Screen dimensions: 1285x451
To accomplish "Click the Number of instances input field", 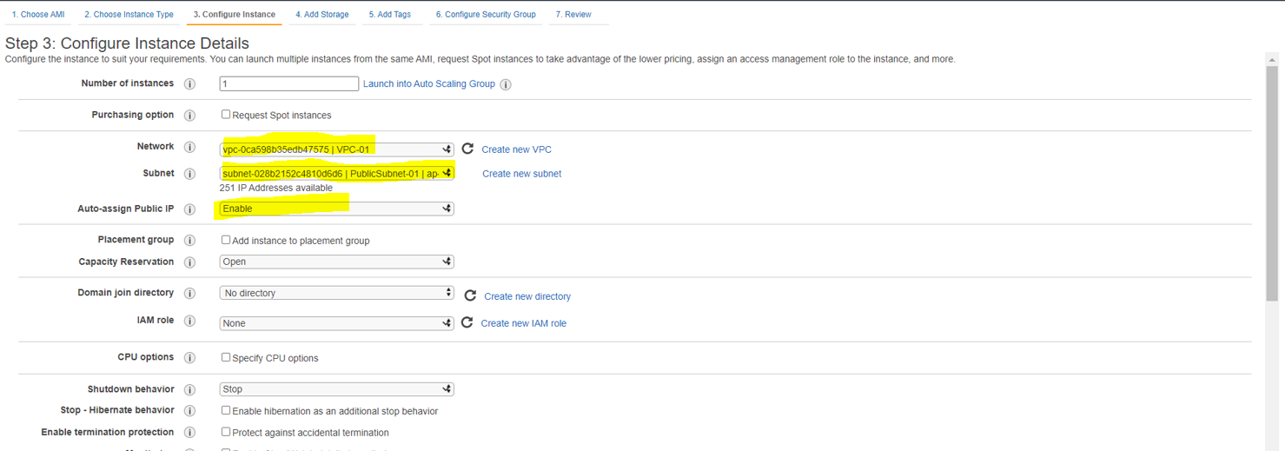I will click(288, 83).
